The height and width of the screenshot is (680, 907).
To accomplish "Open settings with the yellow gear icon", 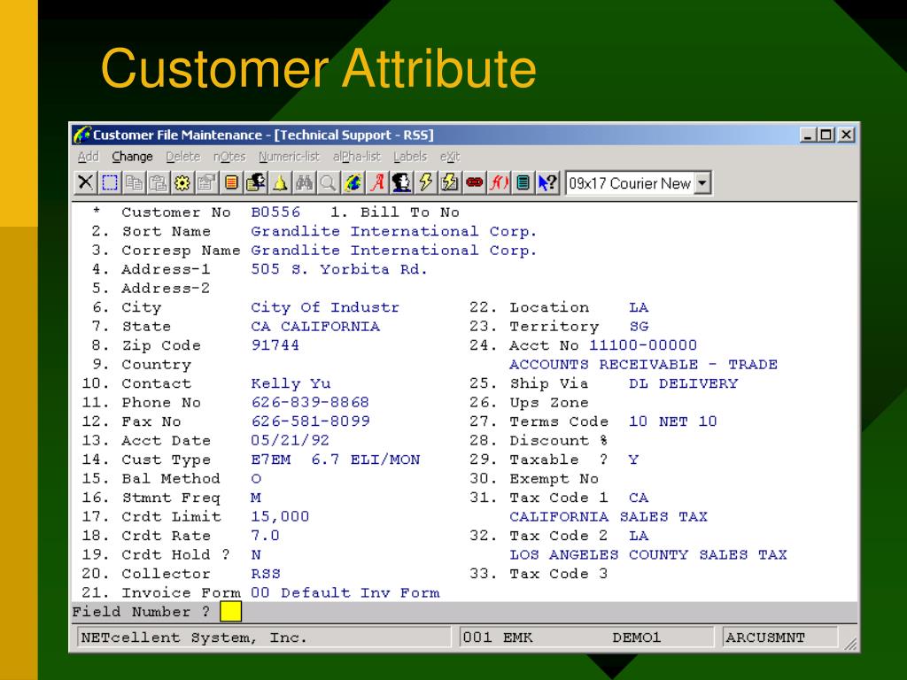I will (x=182, y=182).
